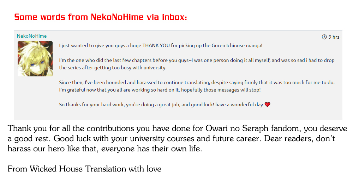This screenshot has width=353, height=176.
Task: Click From Wicked House Translation with love
Action: [x=84, y=169]
